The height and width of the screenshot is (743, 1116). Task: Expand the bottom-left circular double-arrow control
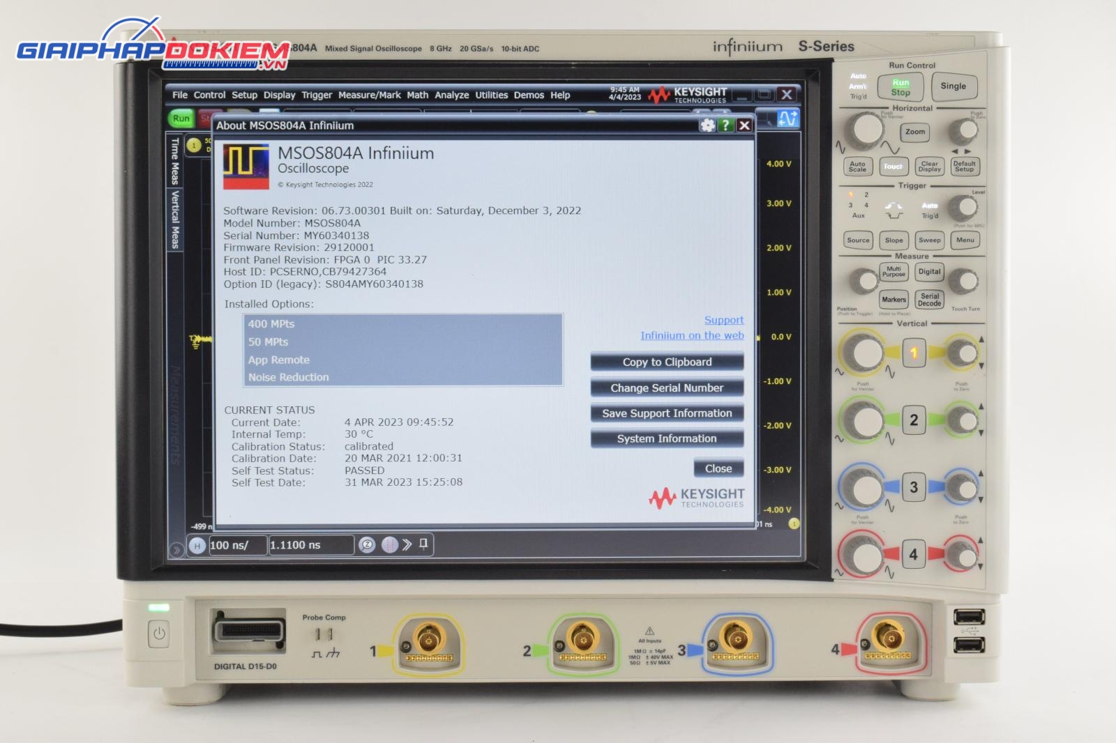coord(176,550)
